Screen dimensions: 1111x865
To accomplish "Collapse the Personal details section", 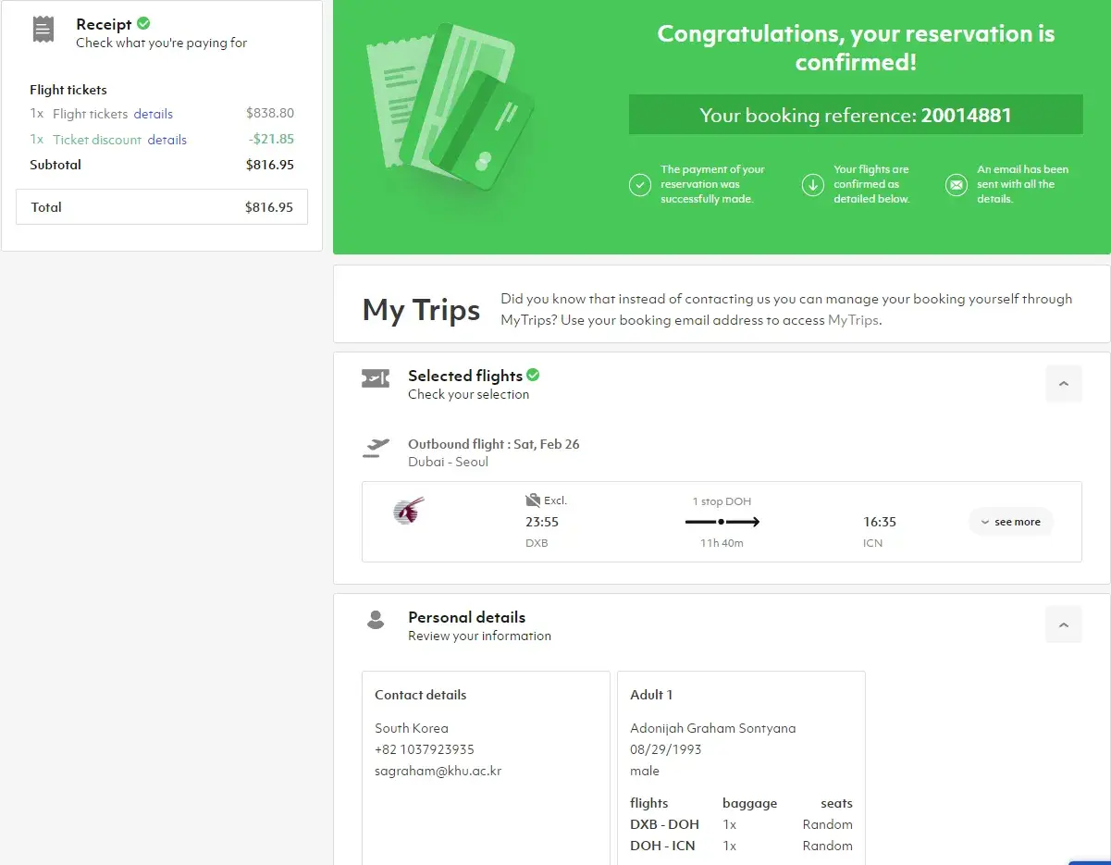I will click(1063, 624).
